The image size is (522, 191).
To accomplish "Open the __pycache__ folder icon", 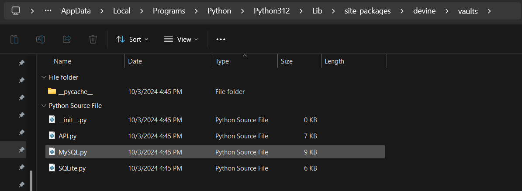I will (x=52, y=91).
